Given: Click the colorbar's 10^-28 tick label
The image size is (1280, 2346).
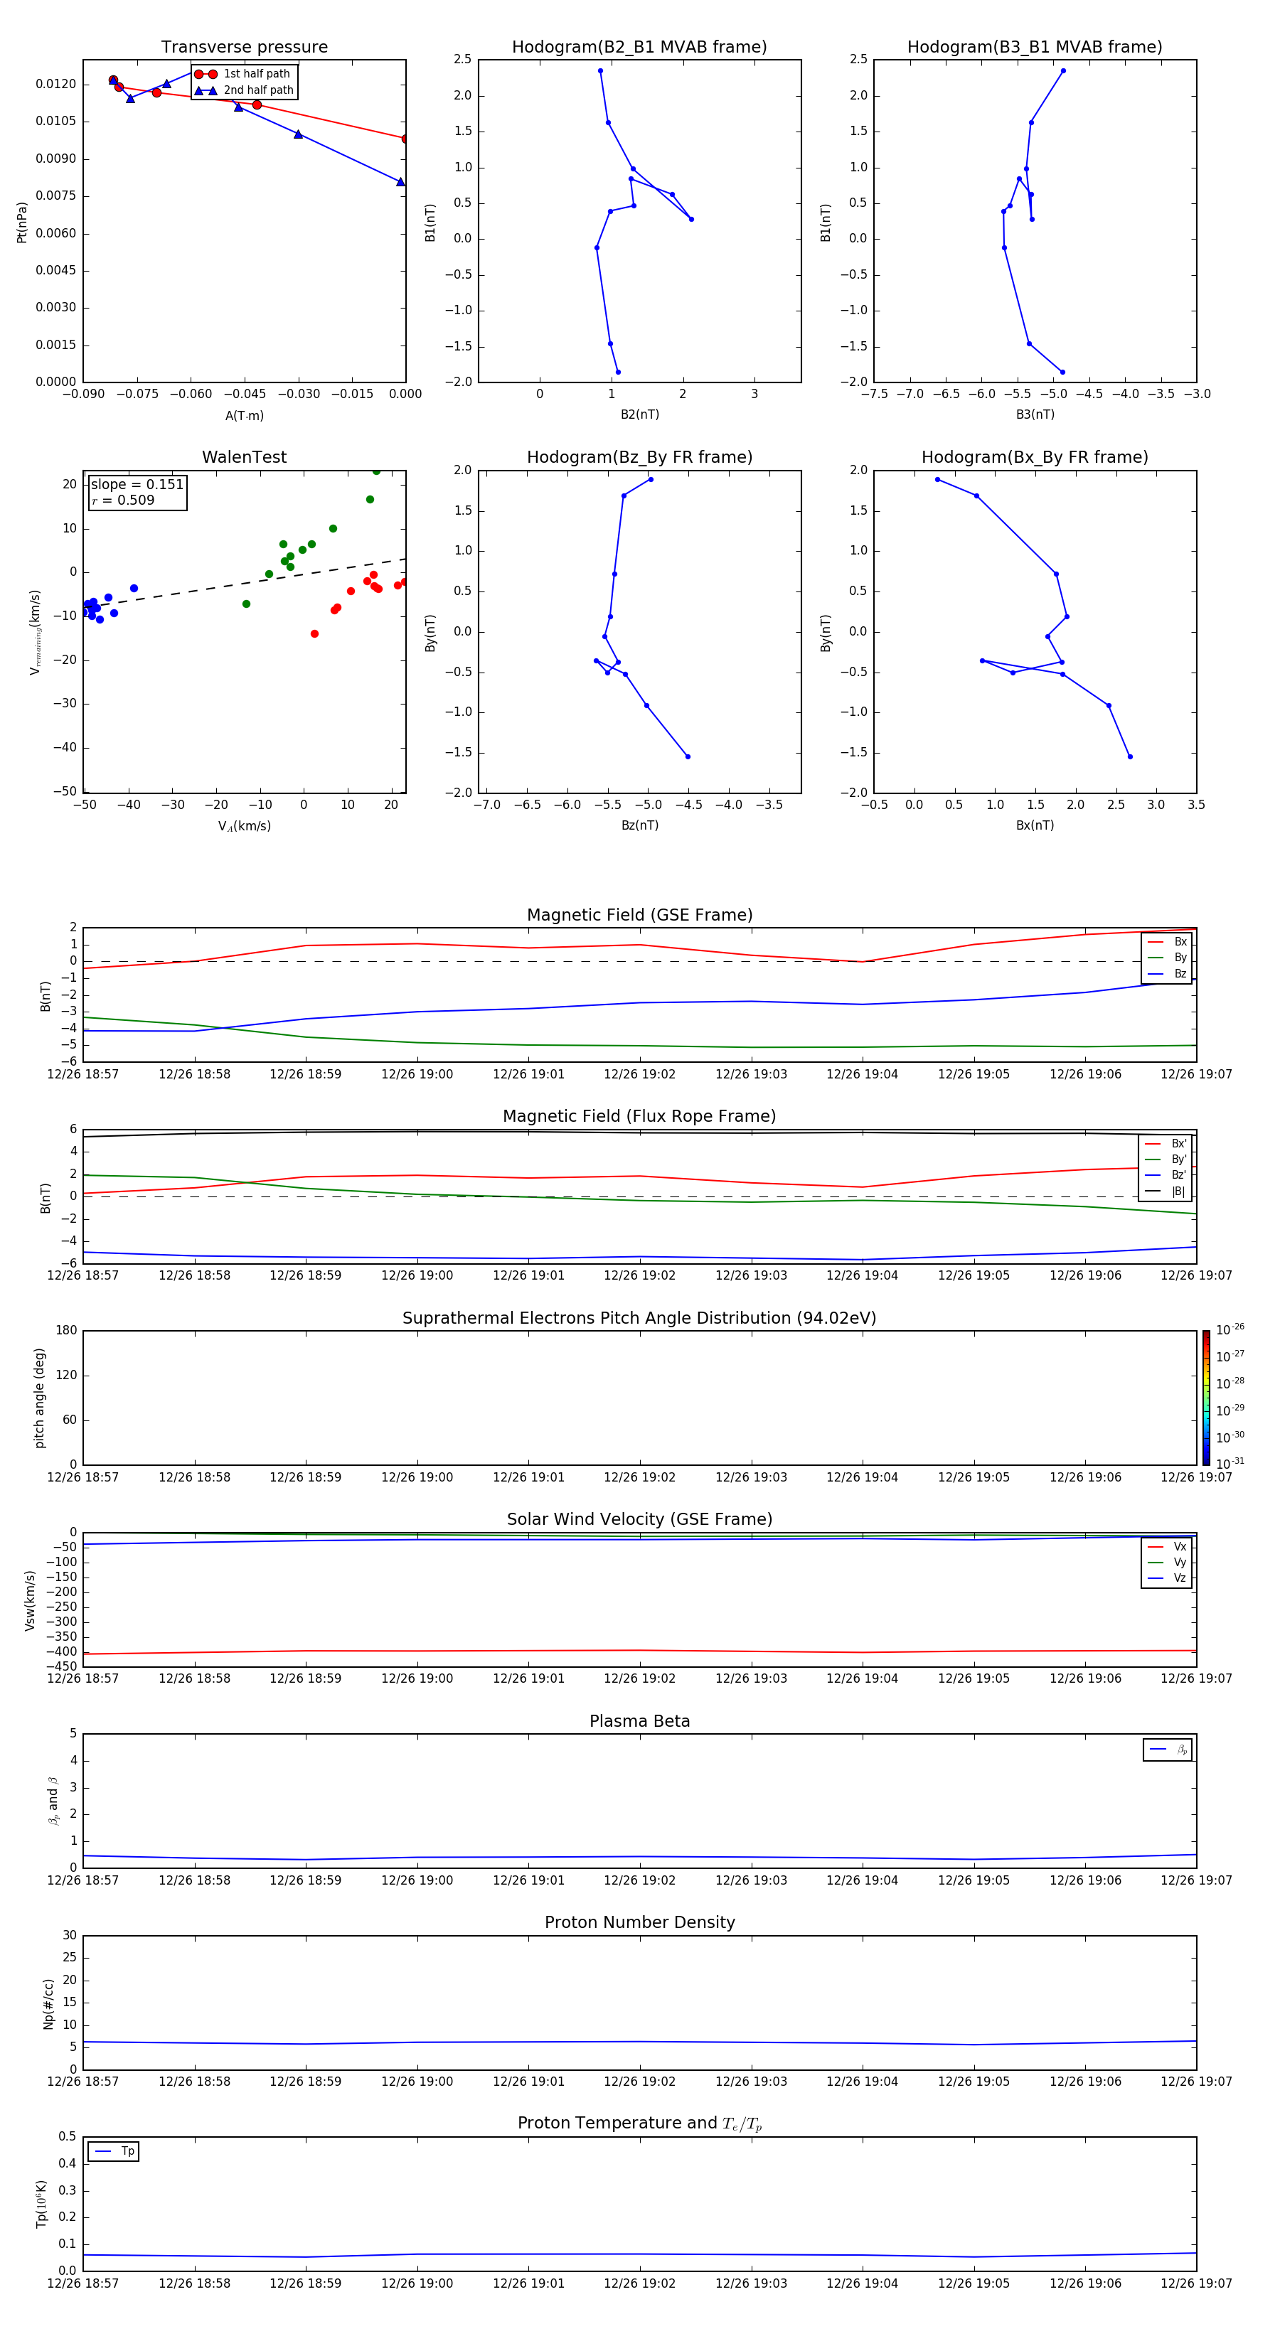Looking at the screenshot, I should [x=1230, y=1383].
